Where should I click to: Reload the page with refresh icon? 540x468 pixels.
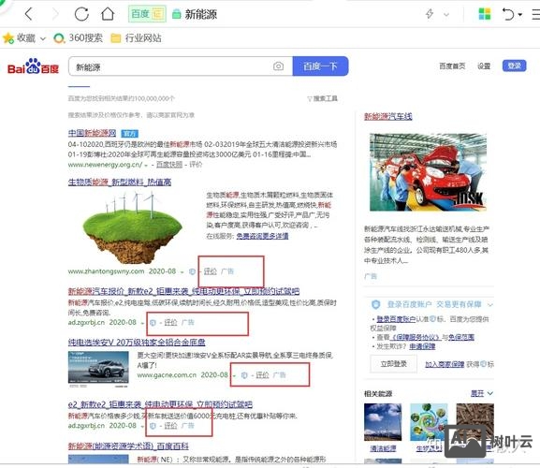(x=81, y=14)
